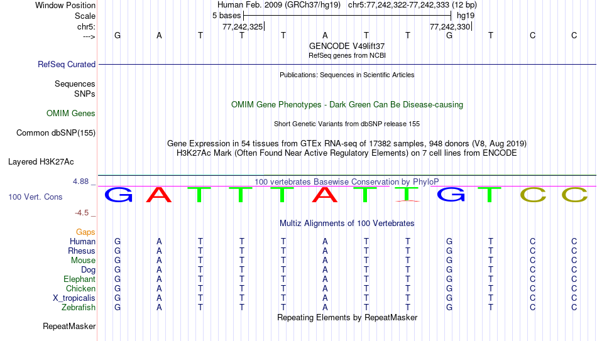Select the OMIM Genes track label
This screenshot has width=597, height=341.
[70, 114]
